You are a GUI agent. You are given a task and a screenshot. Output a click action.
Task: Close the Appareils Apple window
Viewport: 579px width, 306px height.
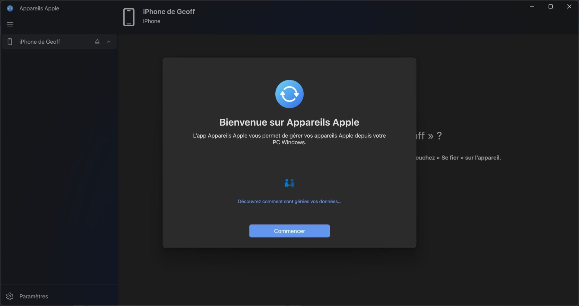coord(569,6)
